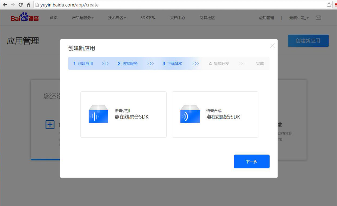Expand the 技术专区 dropdown

click(117, 18)
